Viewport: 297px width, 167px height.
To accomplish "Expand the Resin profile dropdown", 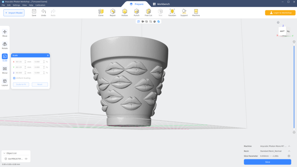I will click(289, 151).
